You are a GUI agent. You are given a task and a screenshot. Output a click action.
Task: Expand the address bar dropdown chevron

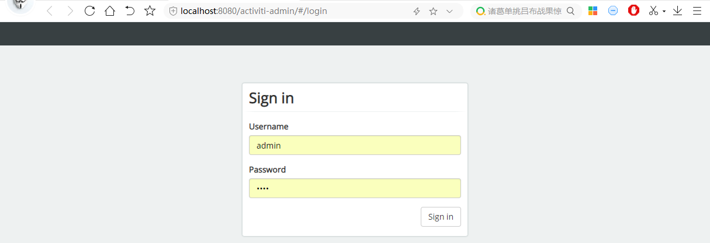tap(449, 11)
